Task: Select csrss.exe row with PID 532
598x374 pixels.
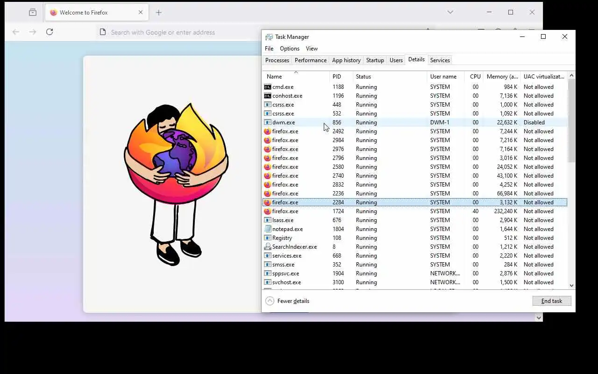Action: point(415,114)
